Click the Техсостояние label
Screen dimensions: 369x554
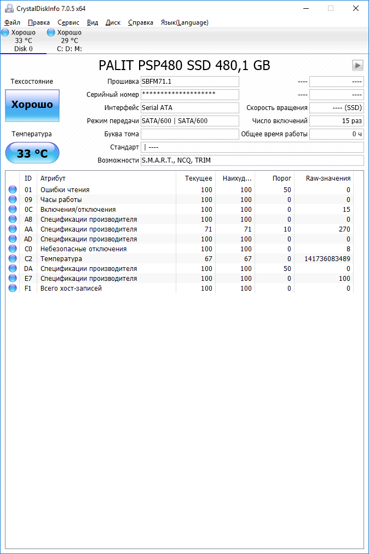[x=32, y=81]
